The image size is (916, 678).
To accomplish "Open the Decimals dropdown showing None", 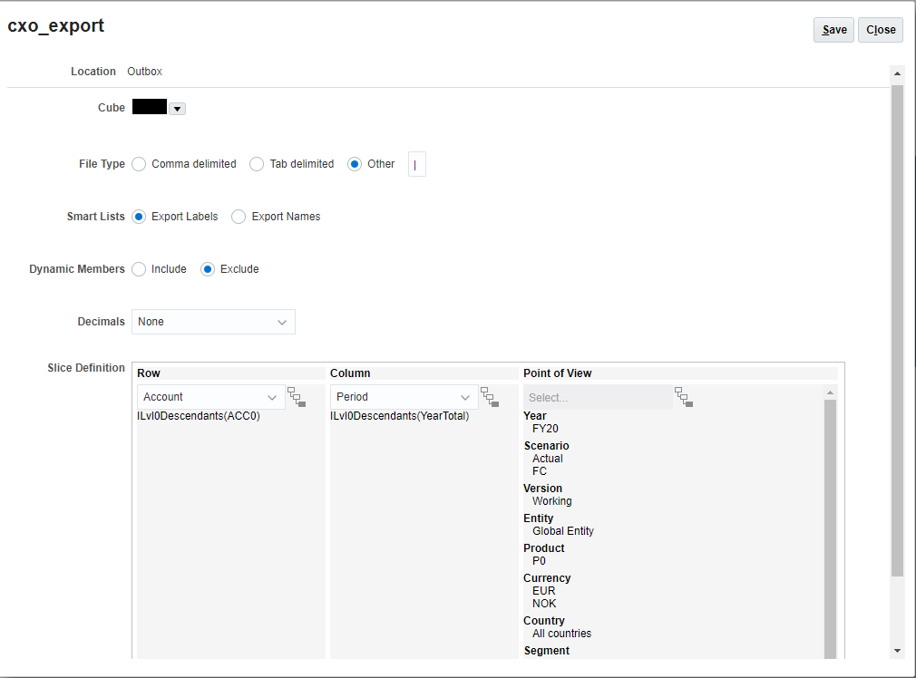I will click(213, 322).
